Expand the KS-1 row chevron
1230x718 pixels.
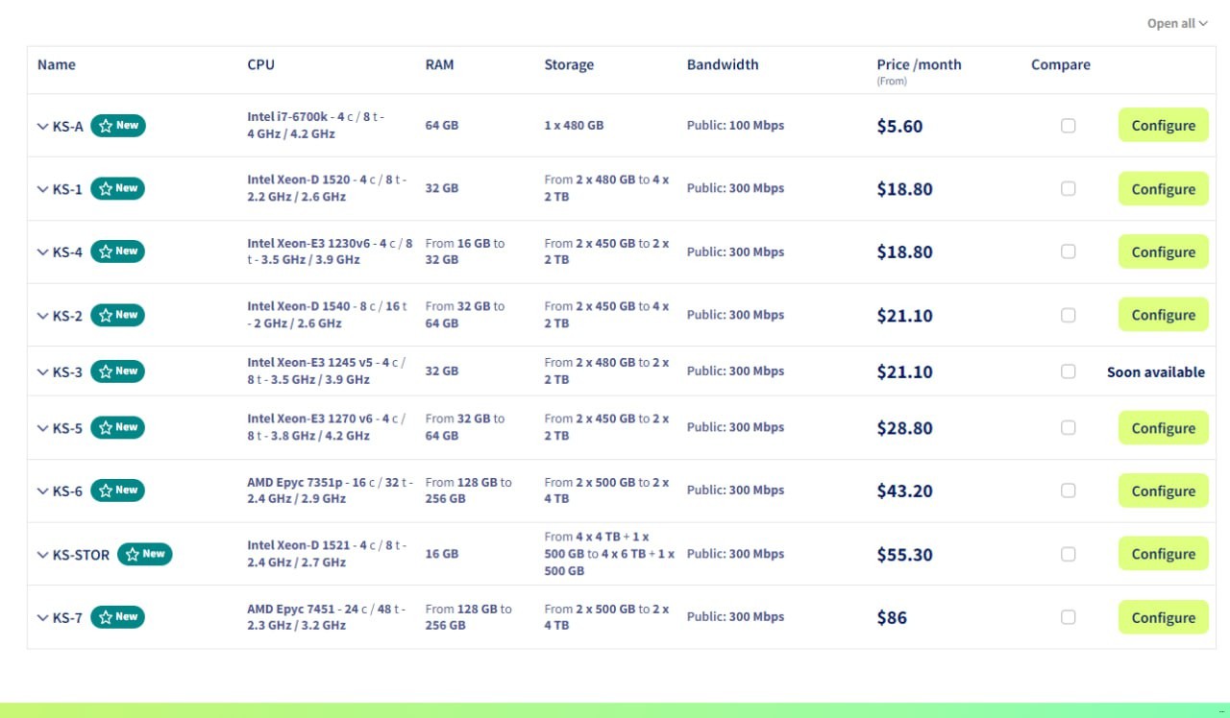tap(42, 189)
